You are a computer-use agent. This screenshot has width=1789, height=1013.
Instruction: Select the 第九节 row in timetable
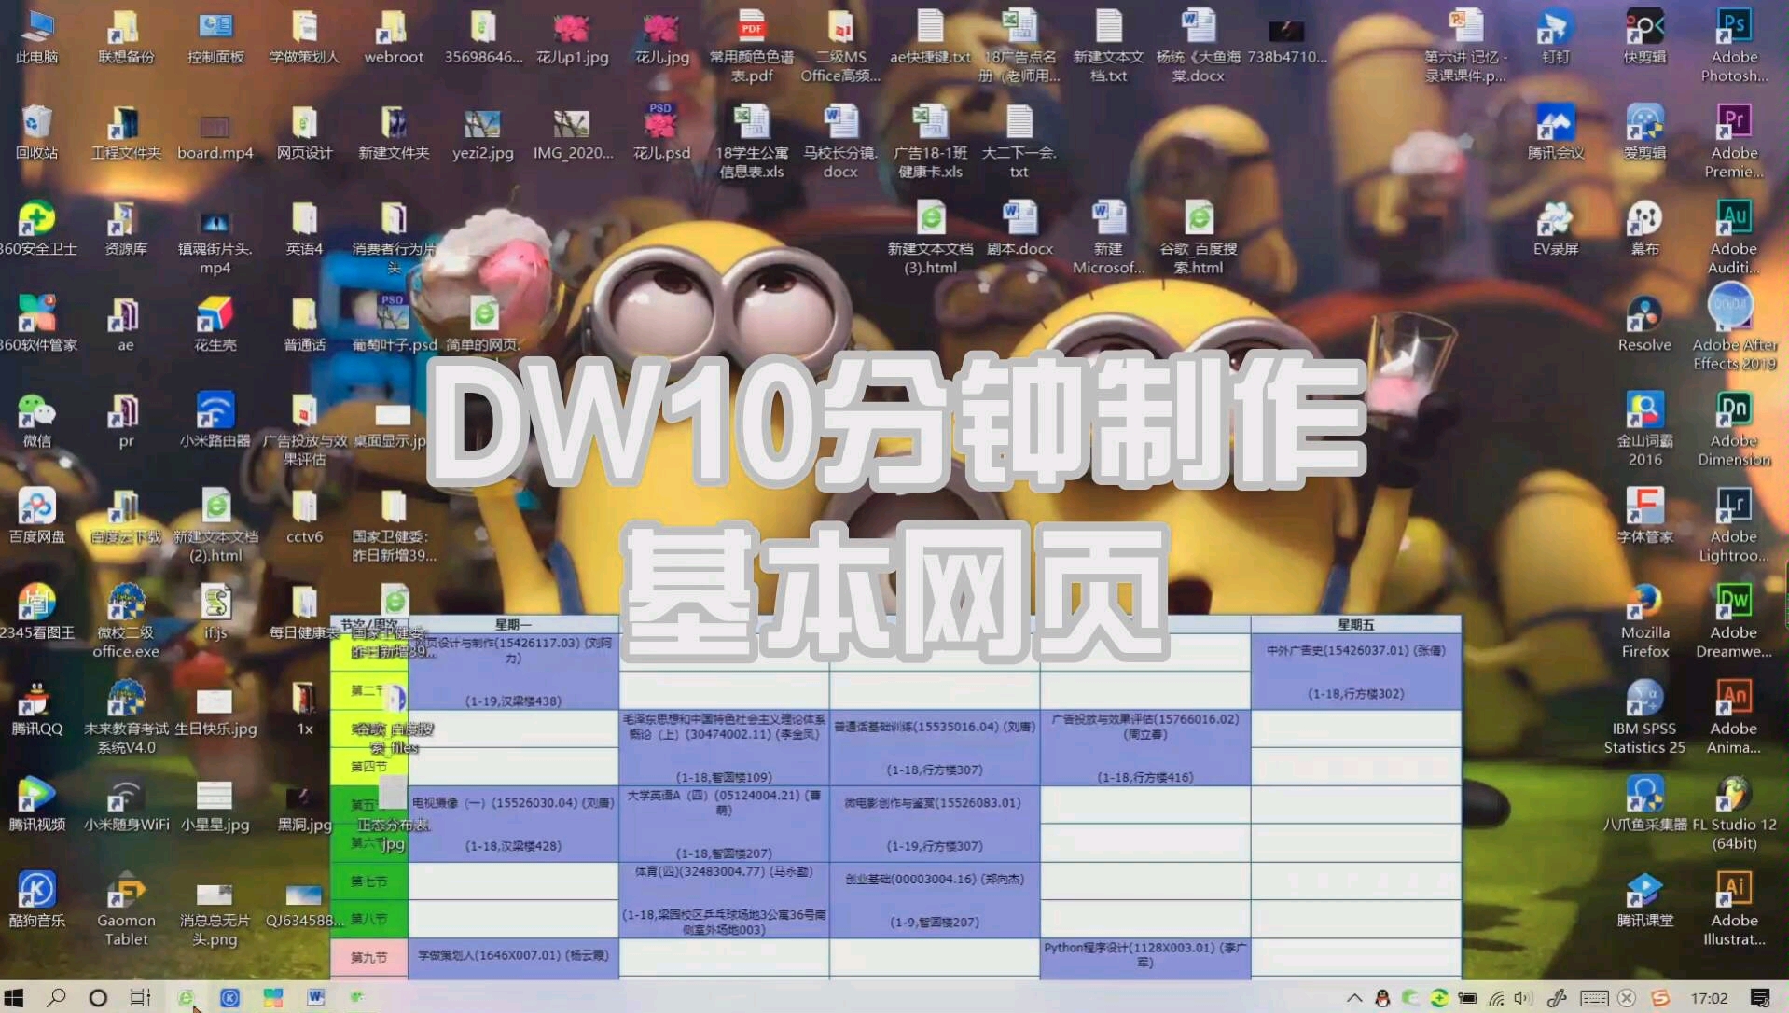369,957
